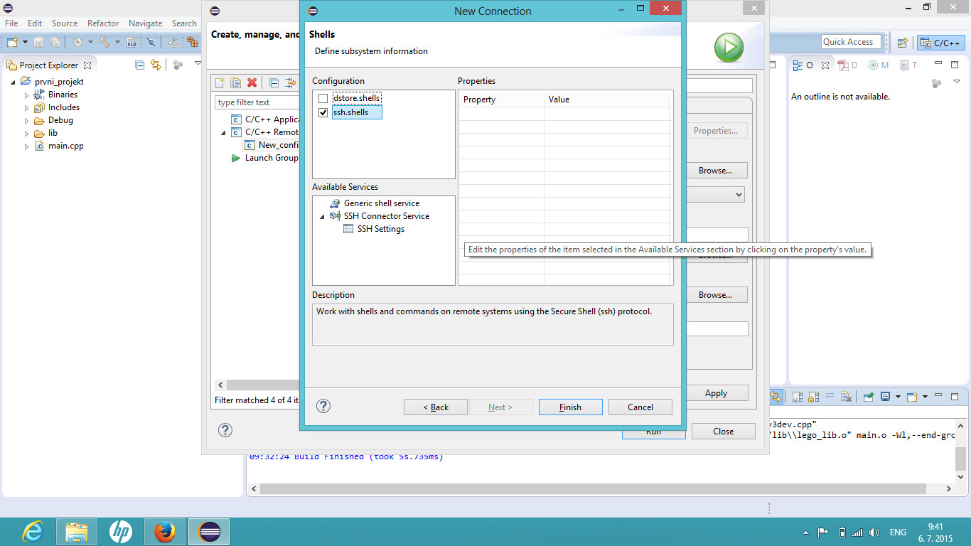The width and height of the screenshot is (971, 546).
Task: Click the hammer Build icon in toolbar
Action: [x=104, y=43]
